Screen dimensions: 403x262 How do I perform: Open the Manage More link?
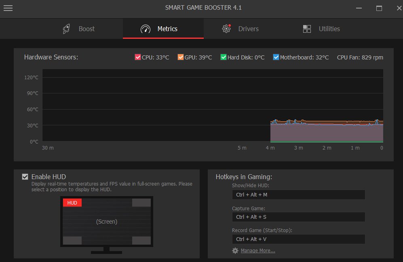pyautogui.click(x=258, y=251)
